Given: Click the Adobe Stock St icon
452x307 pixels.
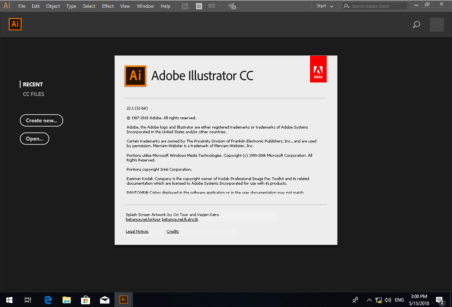Looking at the screenshot, I should pos(199,6).
